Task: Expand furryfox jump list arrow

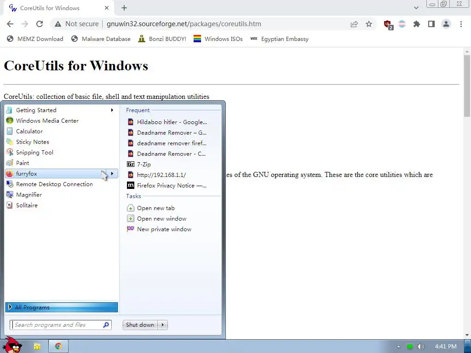Action: coord(112,173)
